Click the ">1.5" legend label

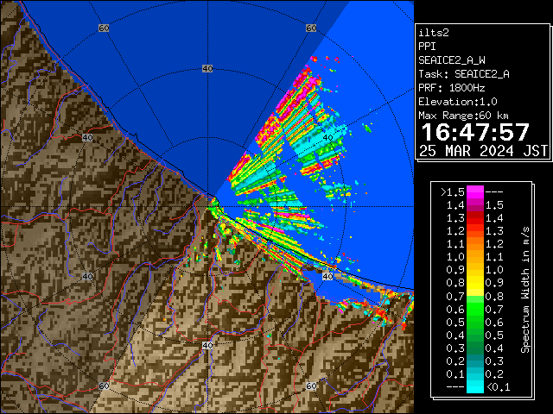(453, 192)
